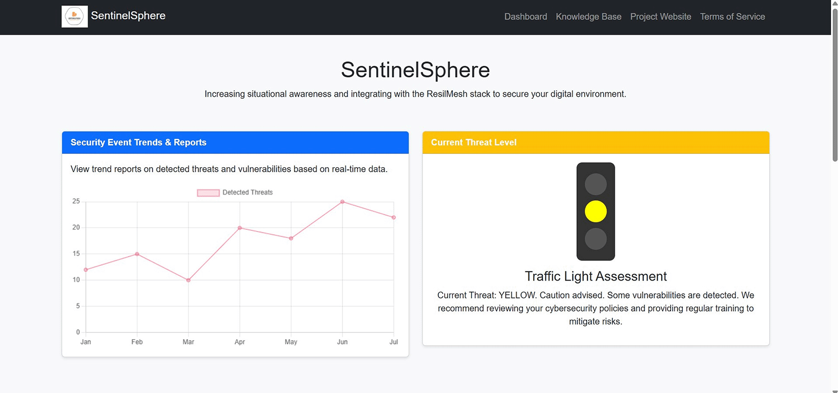The height and width of the screenshot is (393, 838).
Task: Click the SentinelSphere brand name in navbar
Action: [128, 16]
